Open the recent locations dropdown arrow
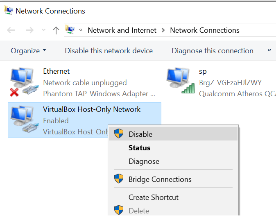Image resolution: width=276 pixels, height=222 pixels. click(x=44, y=30)
